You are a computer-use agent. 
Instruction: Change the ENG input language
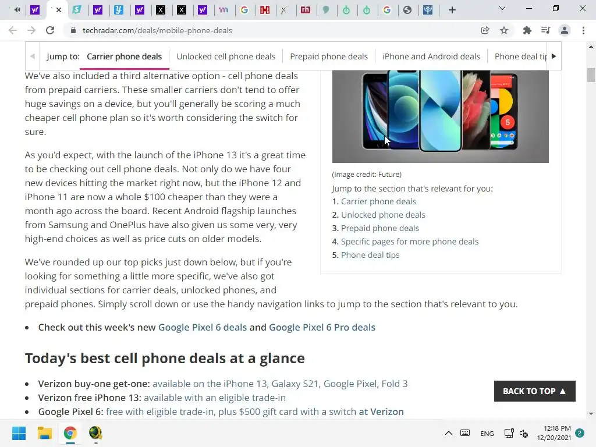(487, 434)
